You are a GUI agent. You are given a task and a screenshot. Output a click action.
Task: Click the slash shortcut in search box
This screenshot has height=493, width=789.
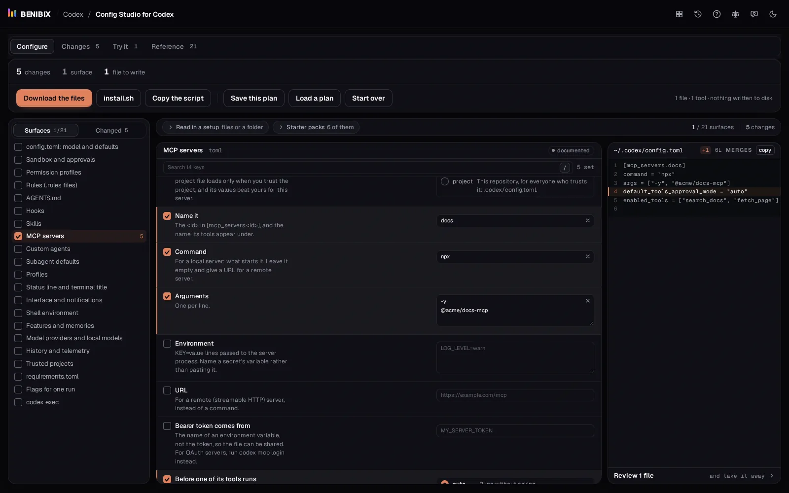tap(565, 168)
